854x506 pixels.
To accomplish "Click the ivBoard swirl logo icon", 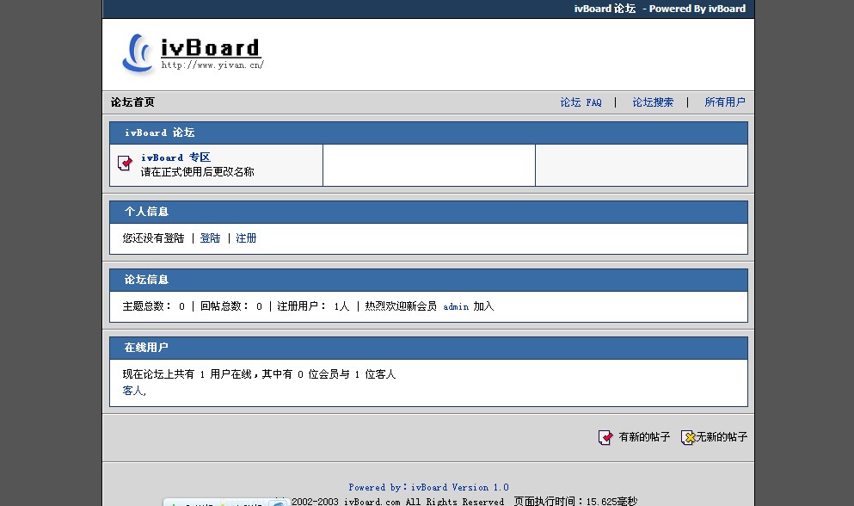I will tap(138, 53).
